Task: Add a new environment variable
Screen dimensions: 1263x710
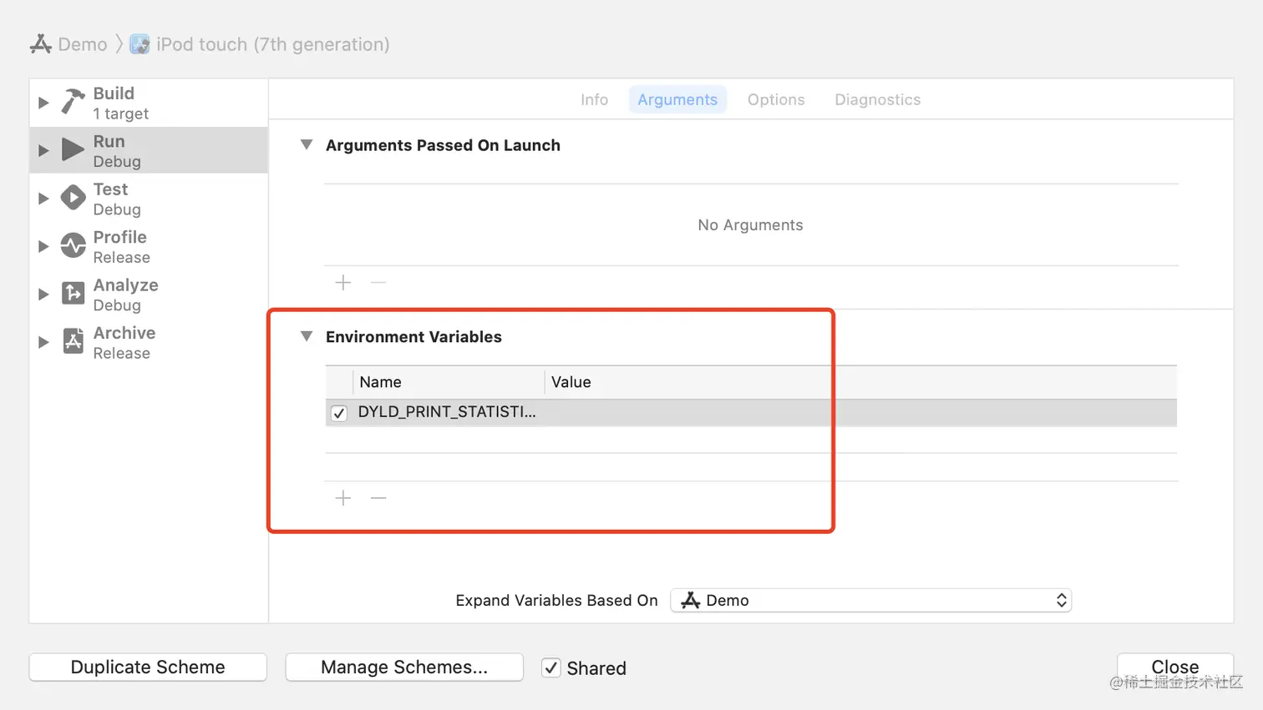Action: click(x=342, y=498)
